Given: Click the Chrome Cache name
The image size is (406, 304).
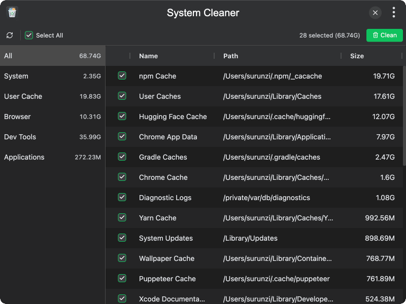Looking at the screenshot, I should pos(163,177).
